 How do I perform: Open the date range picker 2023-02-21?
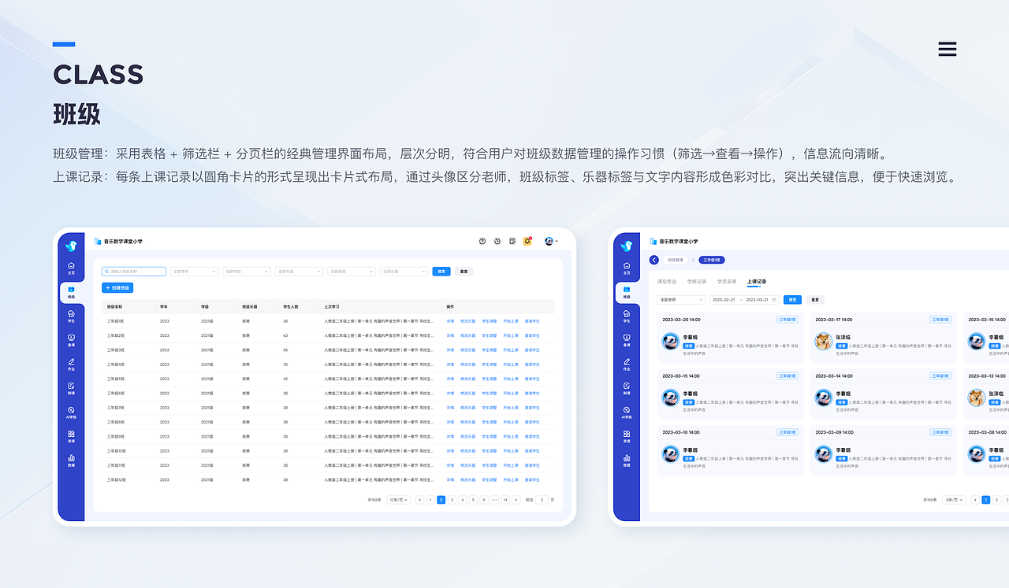pos(745,300)
